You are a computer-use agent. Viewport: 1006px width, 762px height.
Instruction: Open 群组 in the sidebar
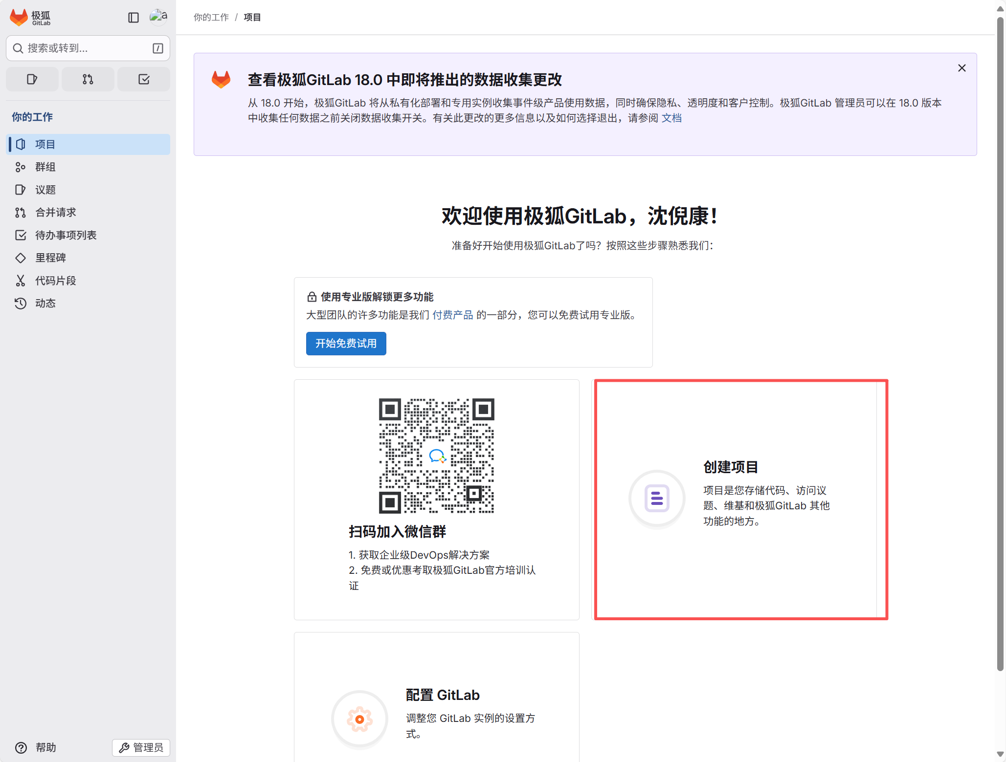[88, 167]
